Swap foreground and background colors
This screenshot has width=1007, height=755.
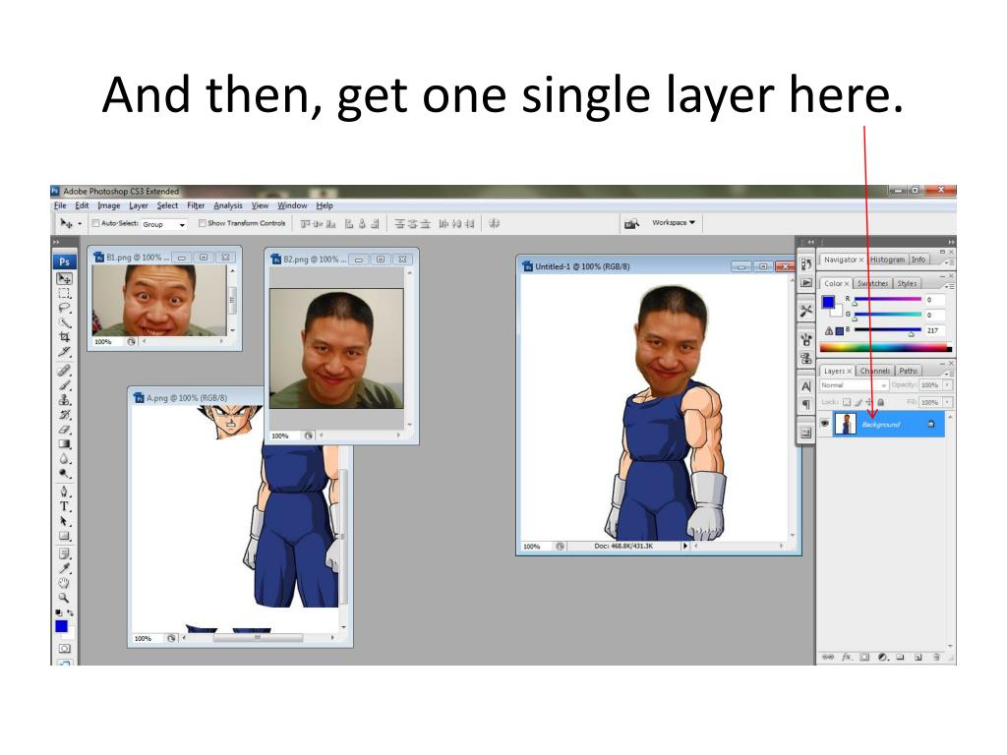click(x=70, y=613)
